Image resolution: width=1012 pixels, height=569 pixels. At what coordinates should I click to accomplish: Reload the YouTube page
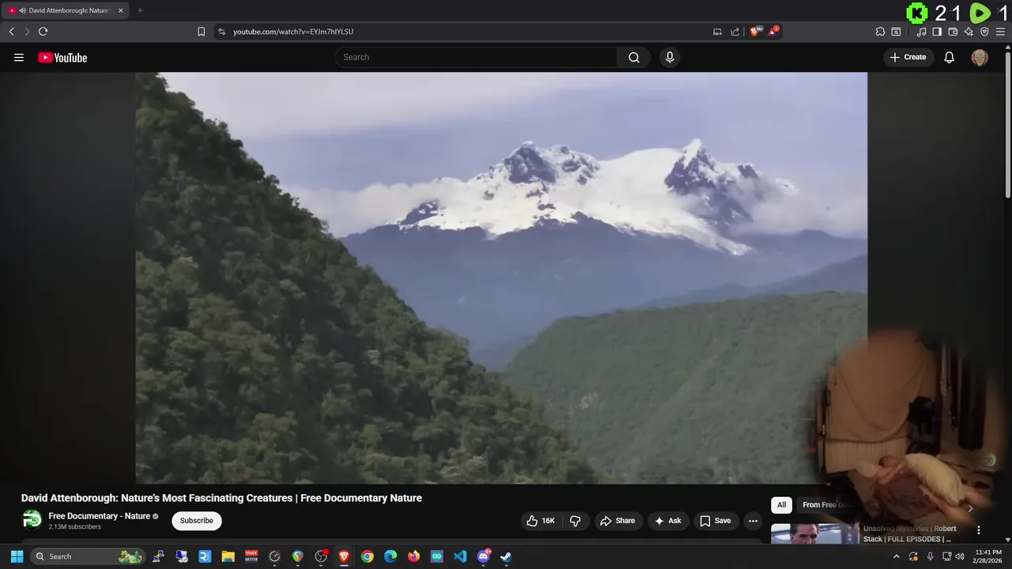[43, 32]
